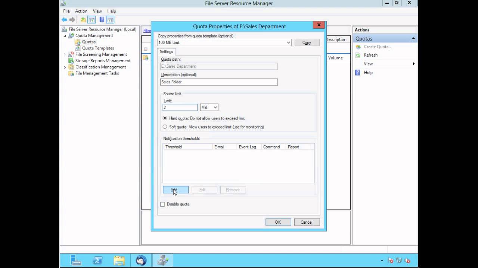Click the Help icon in Actions pane

358,73
